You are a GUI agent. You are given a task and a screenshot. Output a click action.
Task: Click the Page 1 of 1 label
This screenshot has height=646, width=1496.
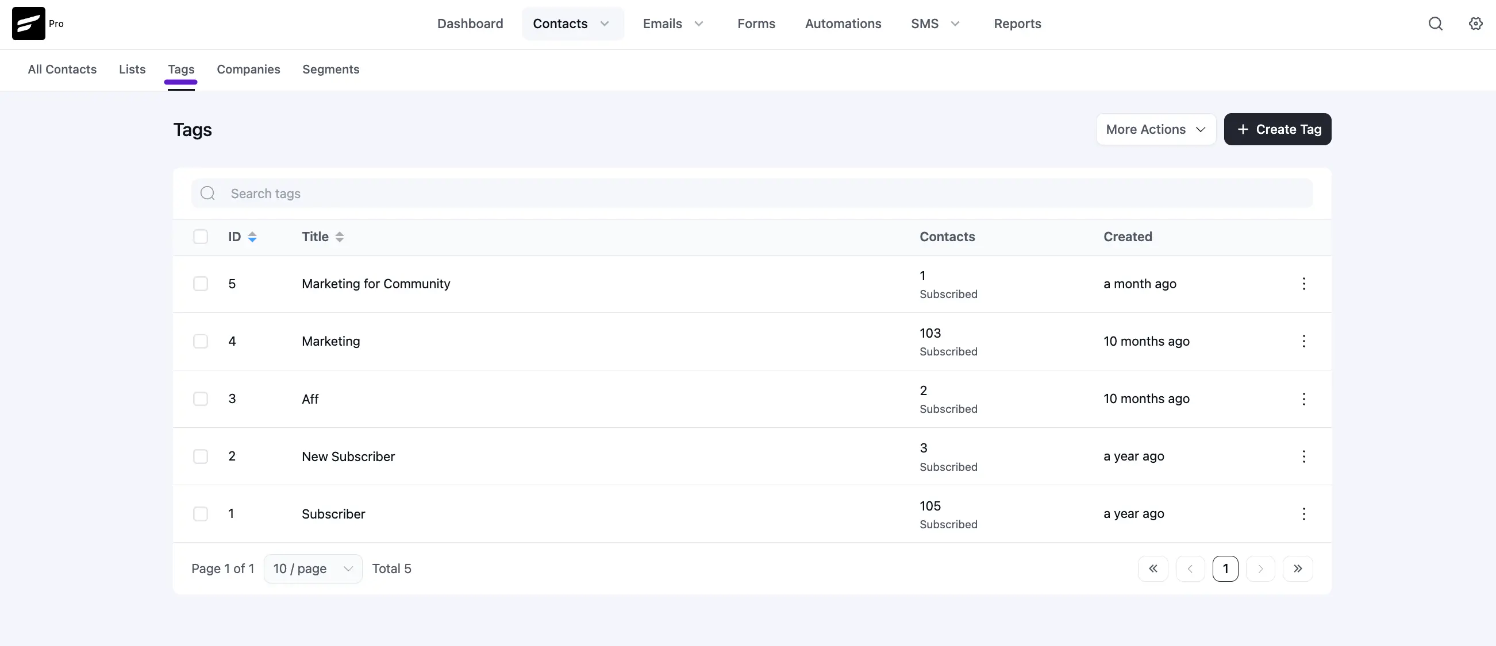point(222,569)
